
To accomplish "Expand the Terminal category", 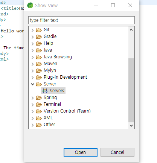I will tap(32, 105).
